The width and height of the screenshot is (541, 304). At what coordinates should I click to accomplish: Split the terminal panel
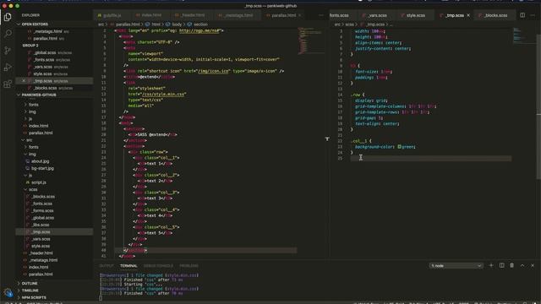pos(501,265)
